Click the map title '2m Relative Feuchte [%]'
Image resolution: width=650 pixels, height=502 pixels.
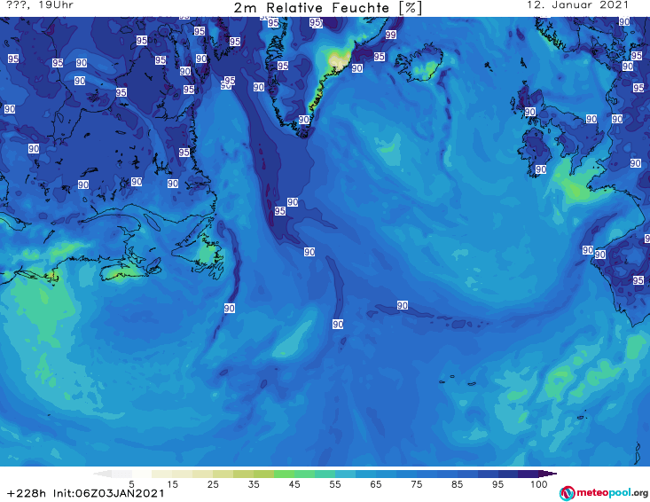328,8
